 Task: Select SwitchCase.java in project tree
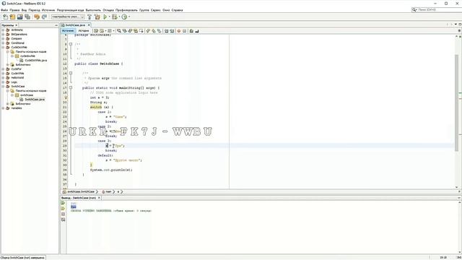click(x=32, y=100)
